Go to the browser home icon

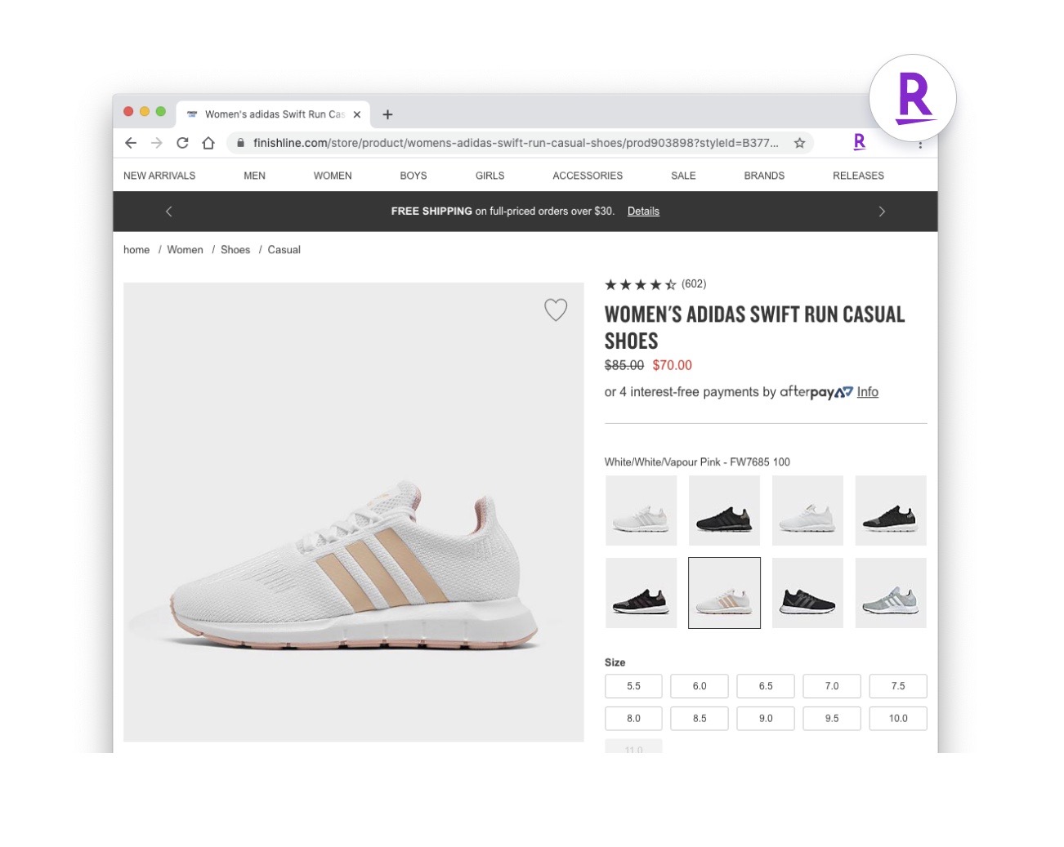pos(208,143)
